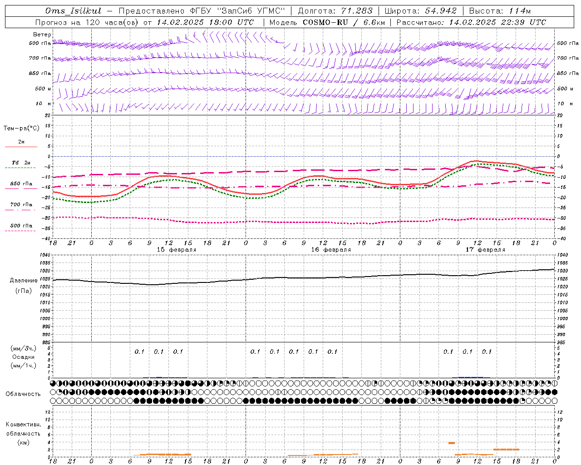
Task: Select the 16 февраля date label
Action: pyautogui.click(x=331, y=250)
